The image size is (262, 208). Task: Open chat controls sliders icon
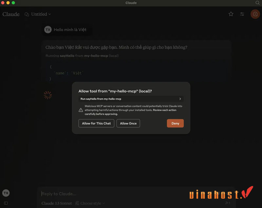(x=242, y=14)
